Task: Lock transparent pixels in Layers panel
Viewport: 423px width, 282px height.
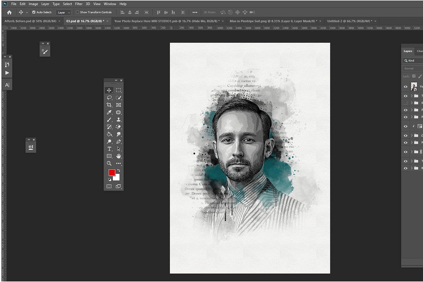Action: tap(414, 76)
